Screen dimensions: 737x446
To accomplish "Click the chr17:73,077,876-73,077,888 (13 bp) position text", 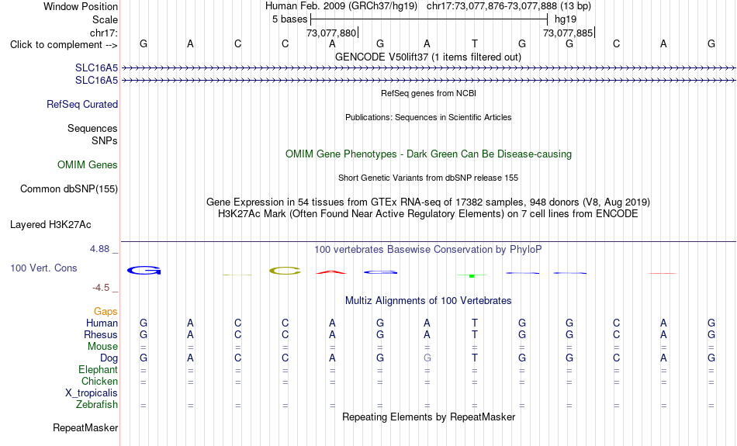I will [509, 6].
